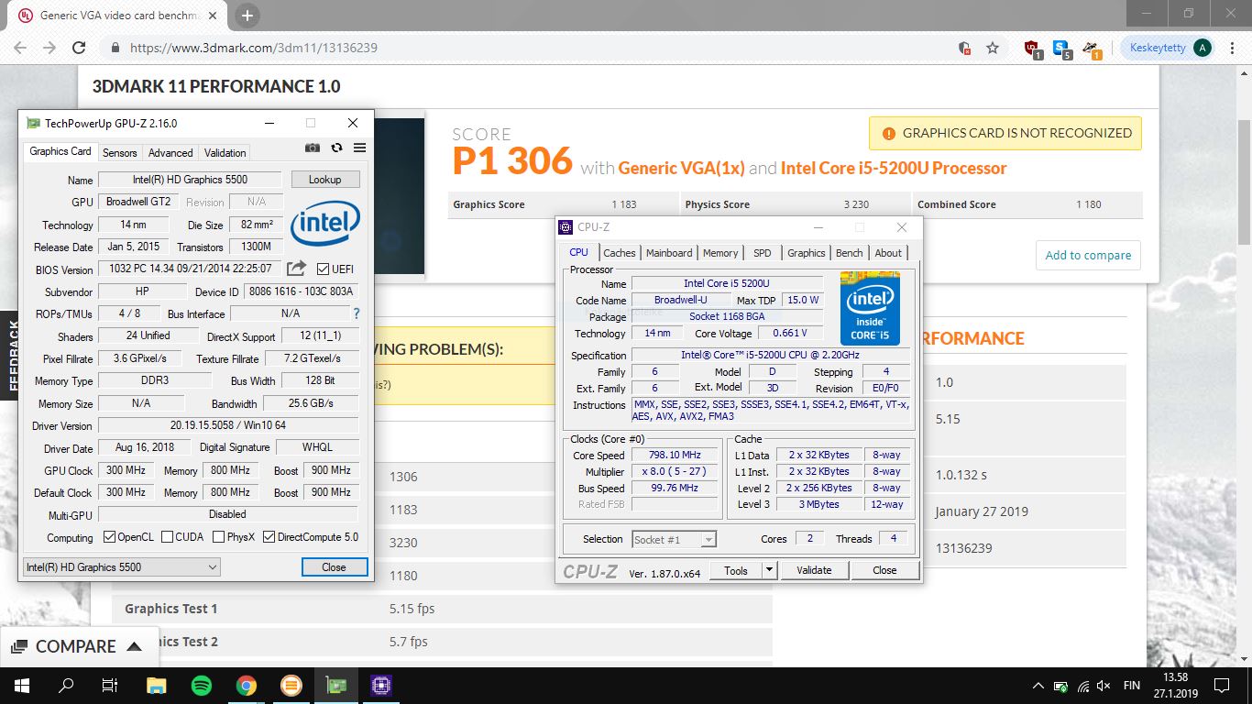Switch to the Validation tab in GPU-Z
The width and height of the screenshot is (1252, 704).
click(225, 153)
